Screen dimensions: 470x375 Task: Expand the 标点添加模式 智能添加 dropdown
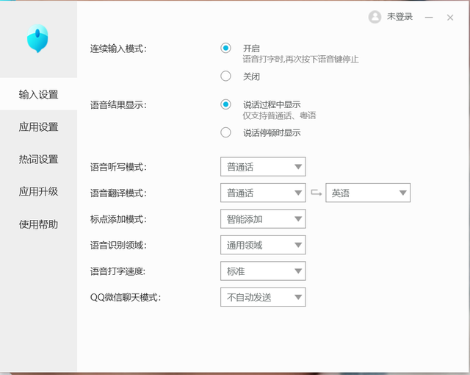263,218
